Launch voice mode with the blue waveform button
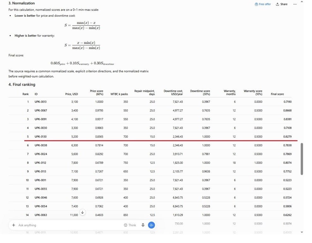Viewport: 312px width, 243px height. pos(152,225)
